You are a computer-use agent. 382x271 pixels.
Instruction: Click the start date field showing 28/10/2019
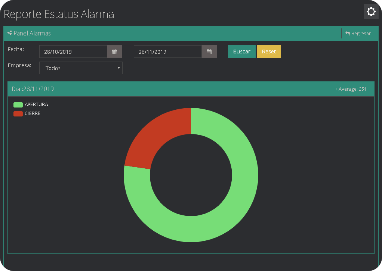pyautogui.click(x=73, y=51)
